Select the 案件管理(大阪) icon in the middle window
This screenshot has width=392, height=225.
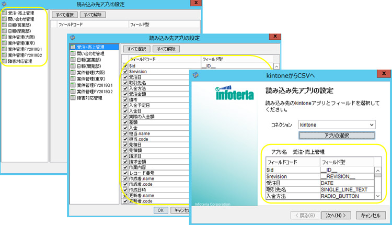[73, 72]
